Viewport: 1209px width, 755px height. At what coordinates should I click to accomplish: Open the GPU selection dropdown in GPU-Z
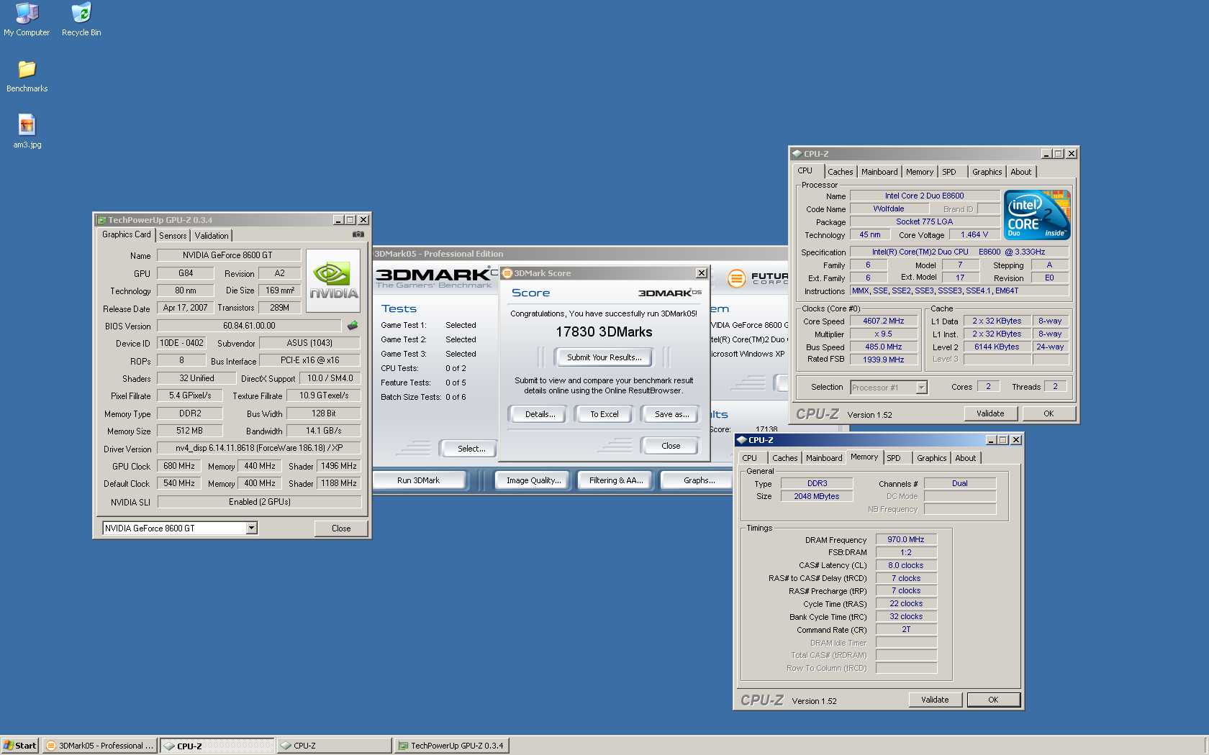pos(251,528)
